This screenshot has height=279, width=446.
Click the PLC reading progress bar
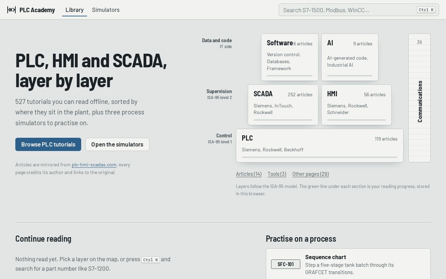point(320,157)
